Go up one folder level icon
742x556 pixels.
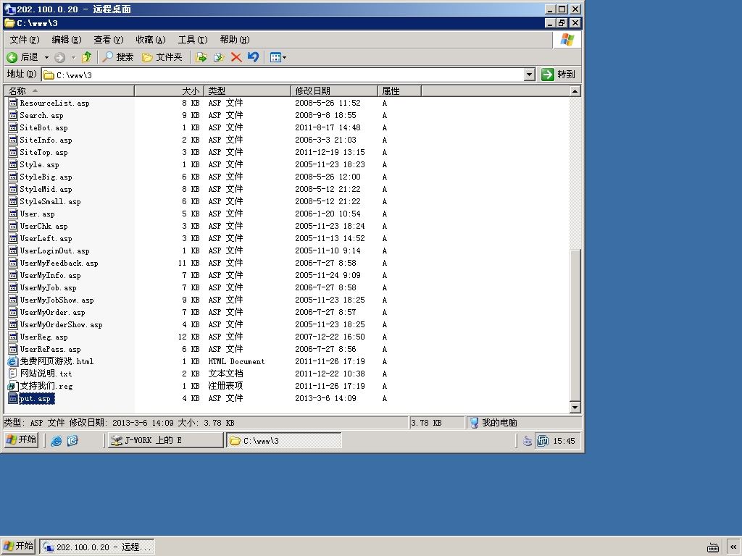point(87,57)
